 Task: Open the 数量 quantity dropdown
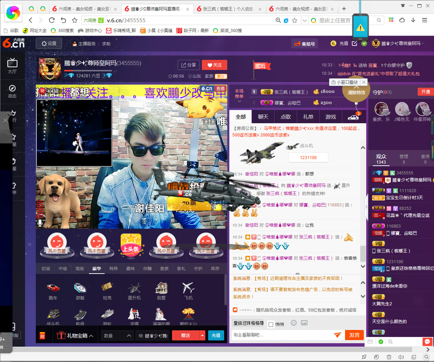coord(117,336)
